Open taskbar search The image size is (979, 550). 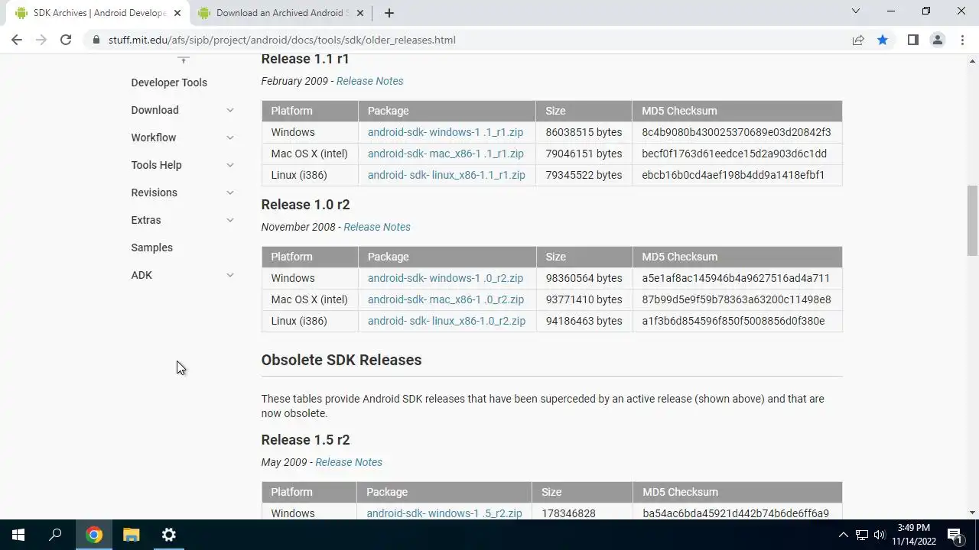click(x=55, y=535)
